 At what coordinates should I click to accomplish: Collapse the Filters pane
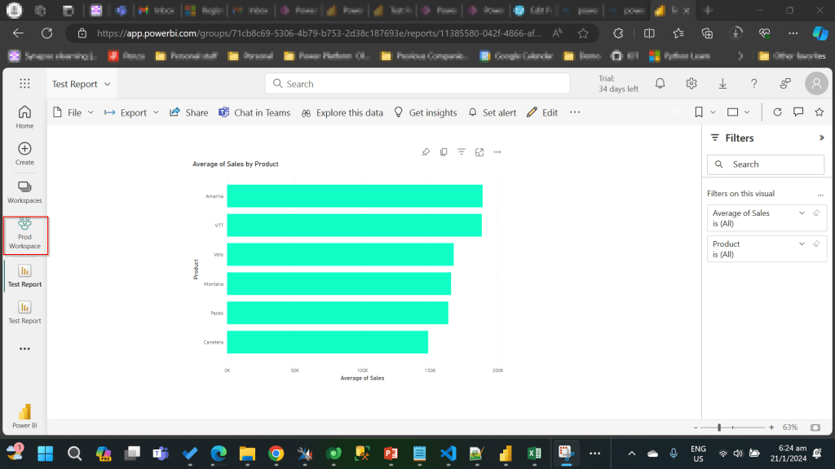coord(821,138)
